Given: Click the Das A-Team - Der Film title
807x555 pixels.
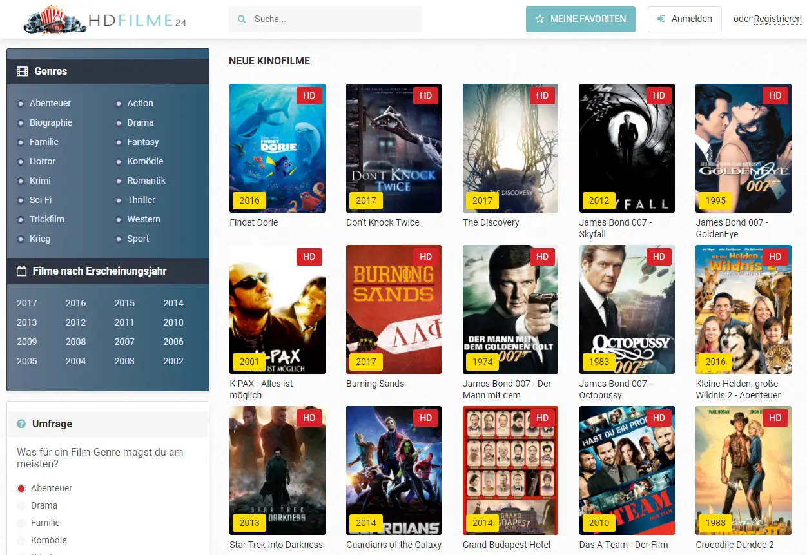Looking at the screenshot, I should tap(623, 545).
